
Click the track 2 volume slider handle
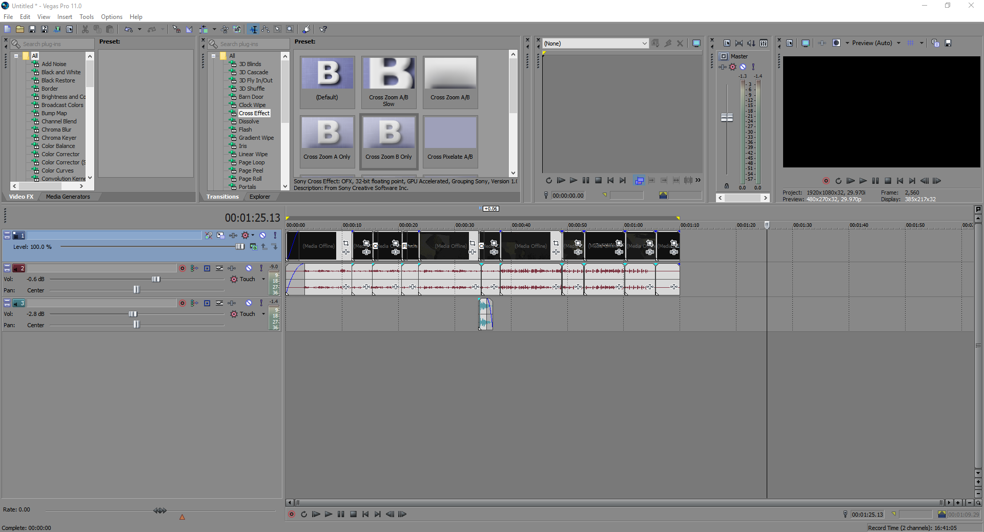click(156, 279)
